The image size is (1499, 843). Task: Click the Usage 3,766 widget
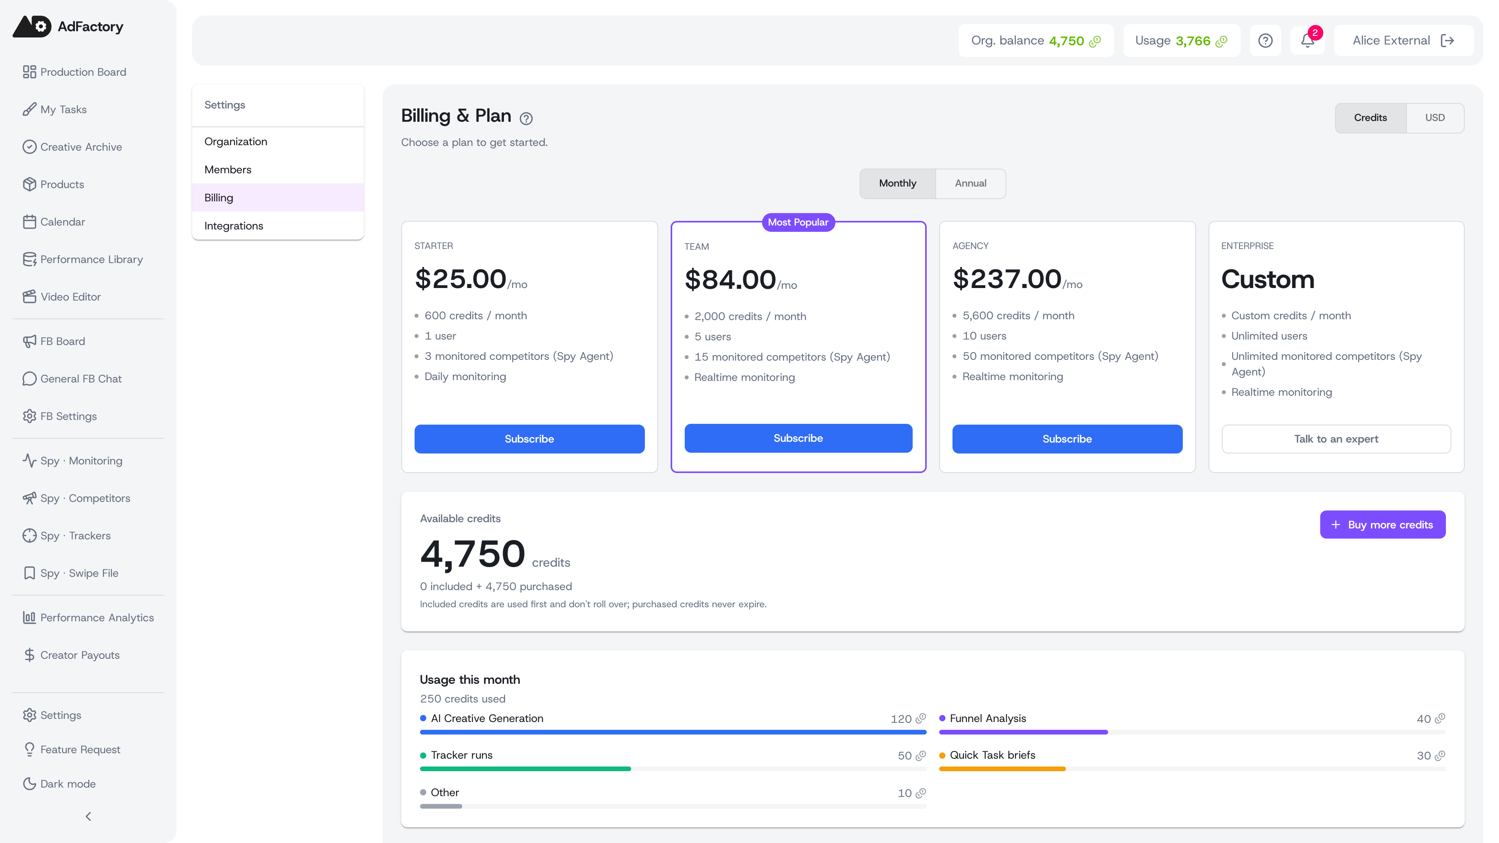[1181, 40]
